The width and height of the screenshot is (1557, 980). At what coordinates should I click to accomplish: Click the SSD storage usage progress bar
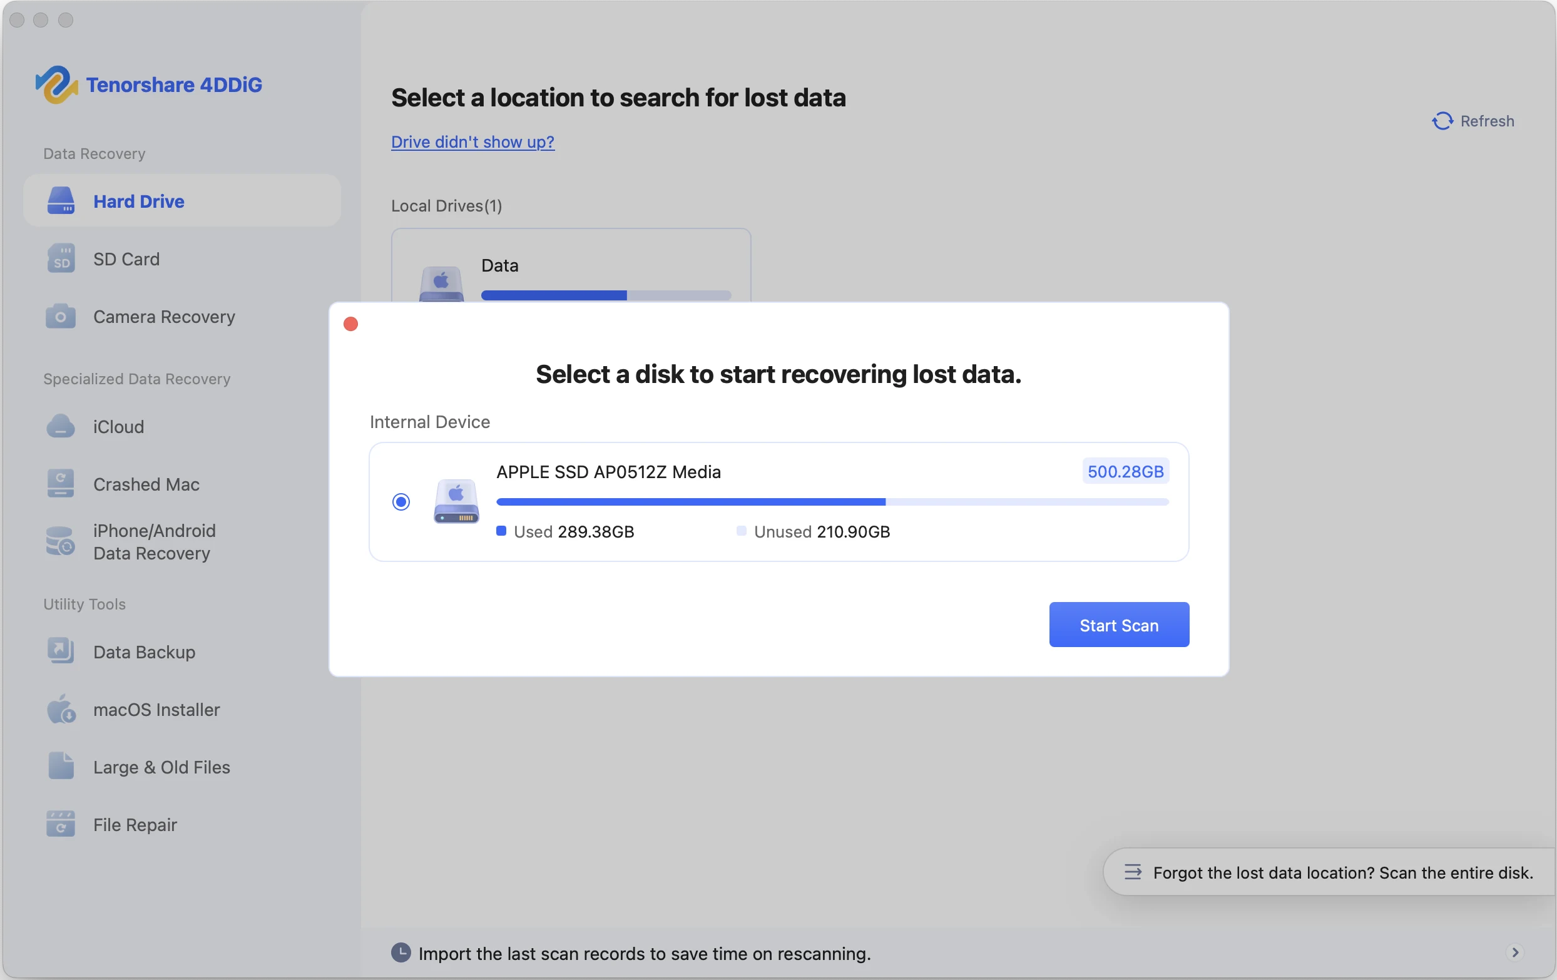832,502
